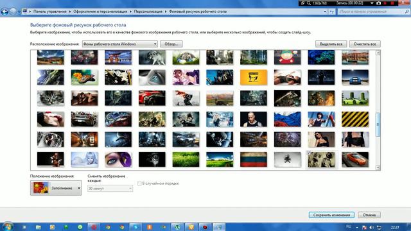Pause recording with the red pause icon
Screen dimensions: 411x231
[385, 3]
